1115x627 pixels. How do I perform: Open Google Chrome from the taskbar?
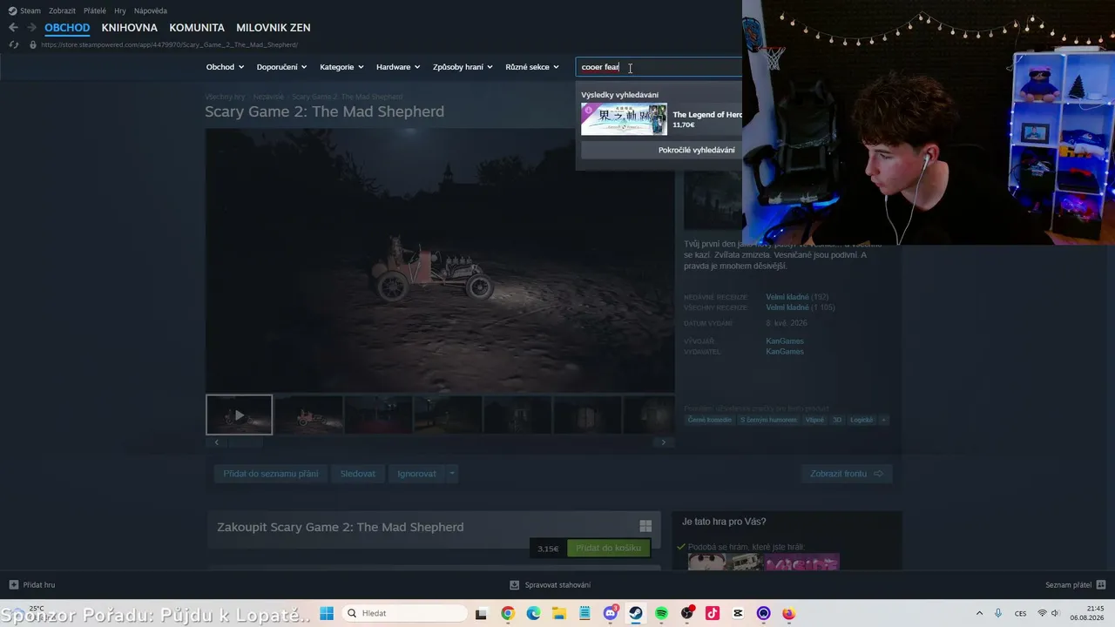(508, 613)
